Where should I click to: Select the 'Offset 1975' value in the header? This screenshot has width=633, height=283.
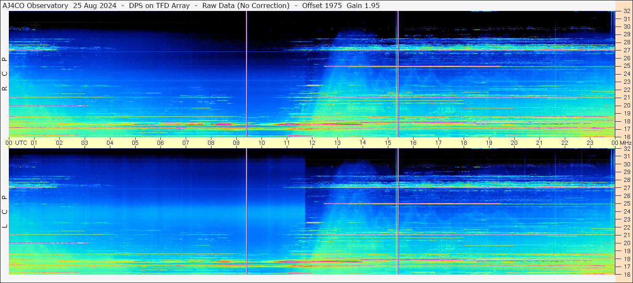pyautogui.click(x=322, y=5)
